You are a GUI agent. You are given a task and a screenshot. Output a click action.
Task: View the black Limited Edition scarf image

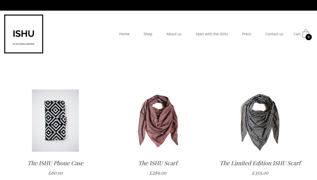point(260,121)
